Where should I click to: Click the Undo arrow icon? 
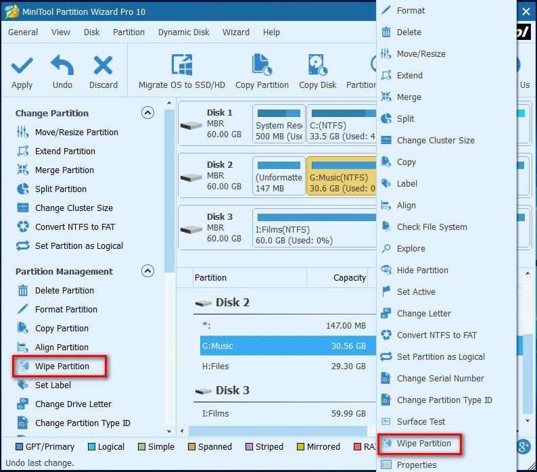[x=62, y=65]
